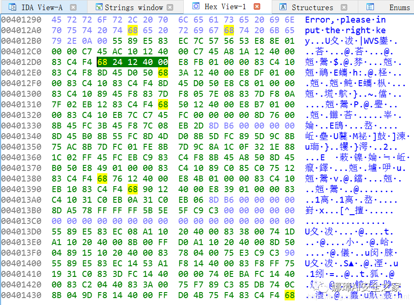Image resolution: width=414 pixels, height=305 pixels.
Task: Select address 004012A0 row
Action: [21, 30]
